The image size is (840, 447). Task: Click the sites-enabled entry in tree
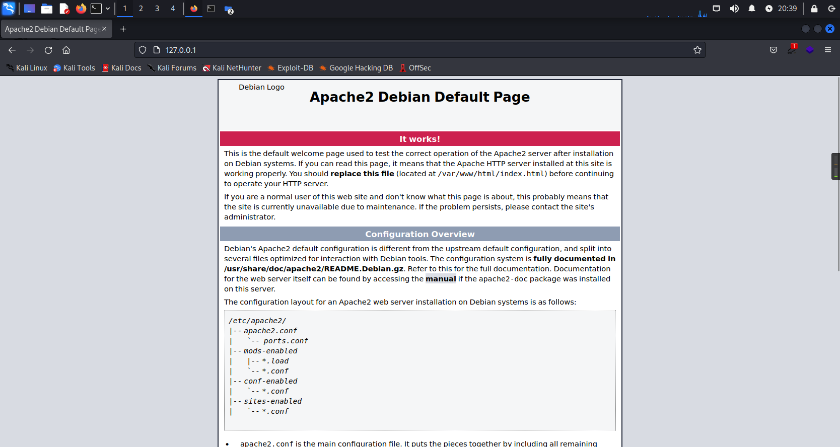(272, 401)
